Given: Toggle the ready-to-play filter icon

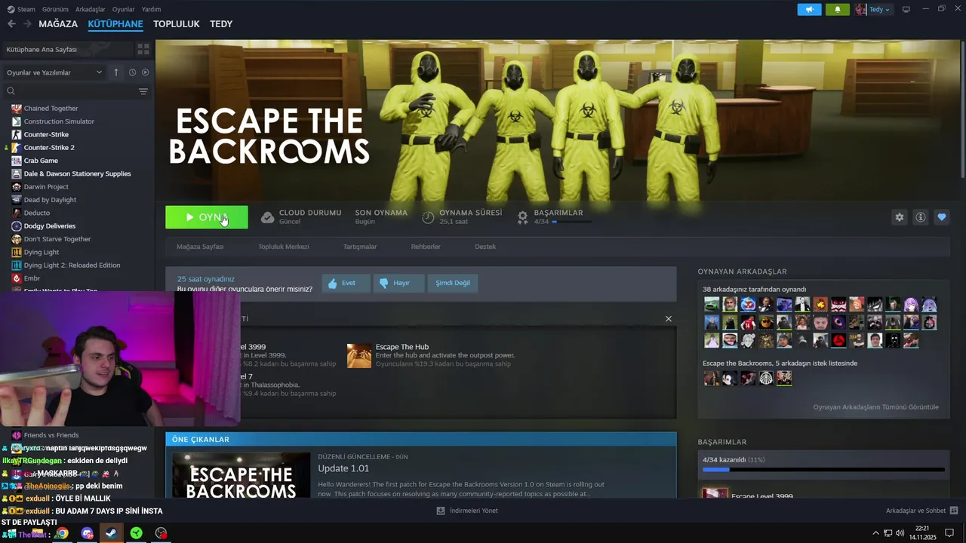Looking at the screenshot, I should pos(146,72).
